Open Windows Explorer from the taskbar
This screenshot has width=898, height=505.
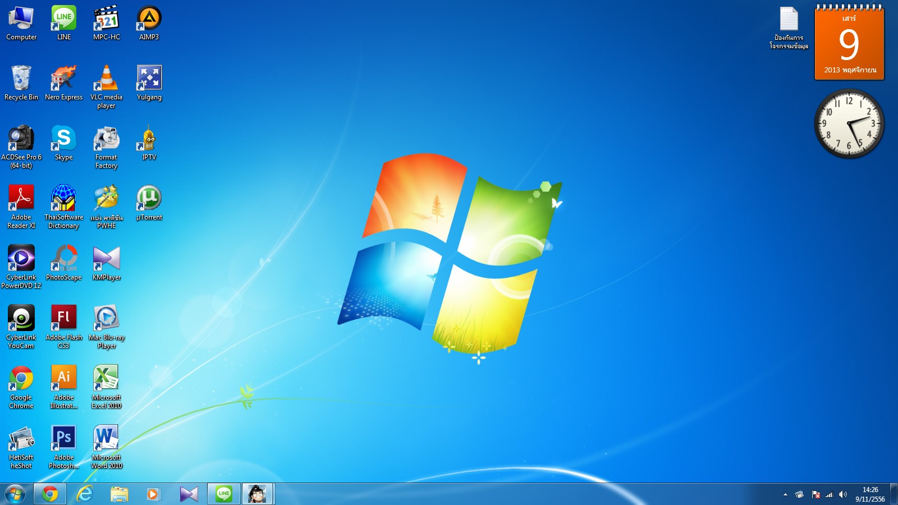tap(120, 494)
